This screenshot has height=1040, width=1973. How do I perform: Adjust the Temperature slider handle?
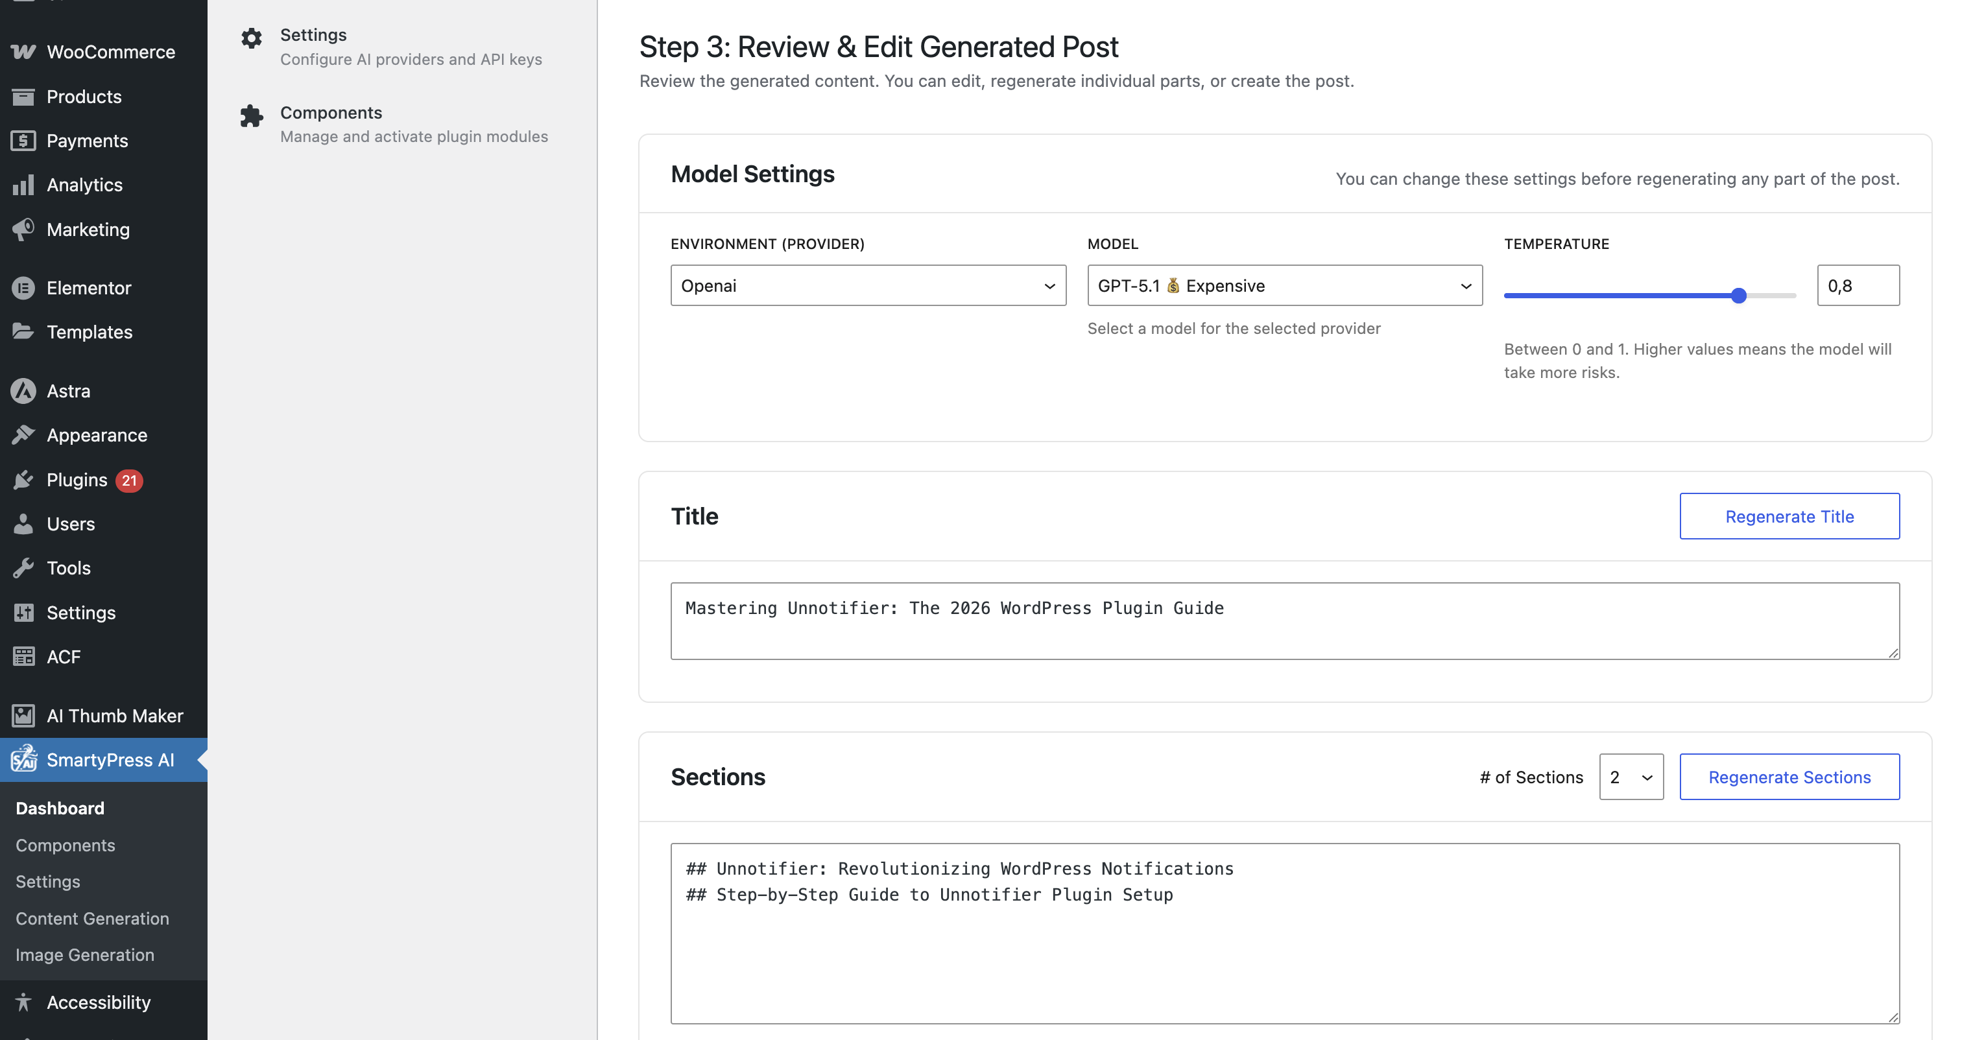(x=1739, y=295)
